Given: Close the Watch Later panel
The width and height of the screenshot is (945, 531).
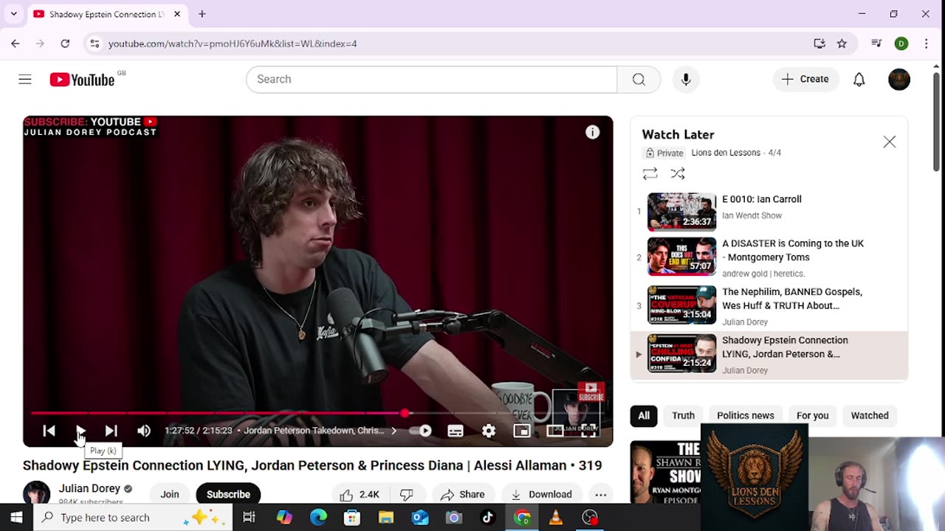Looking at the screenshot, I should (x=889, y=142).
